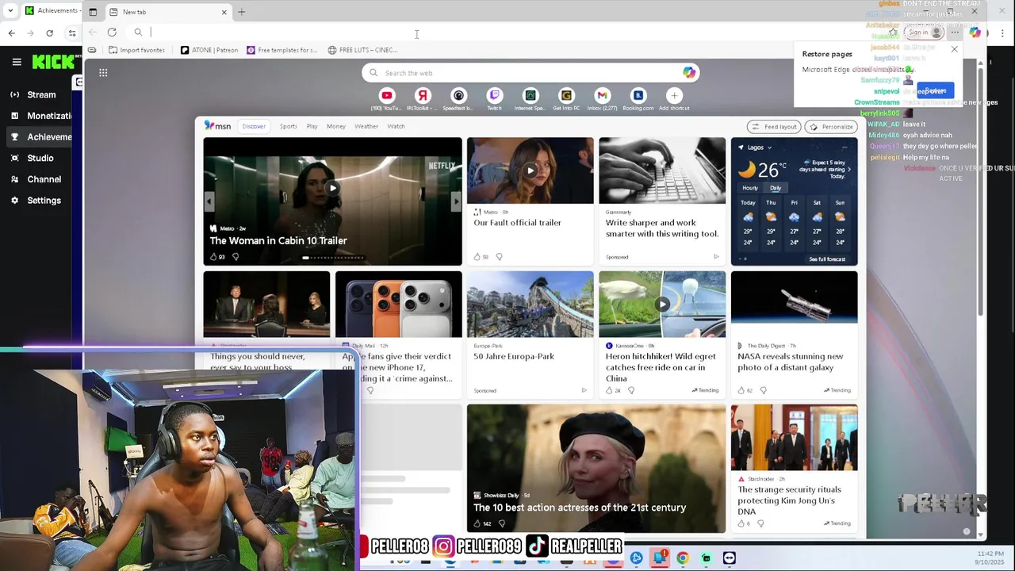Viewport: 1015px width, 571px height.
Task: Like The Woman in Cabin 10 Trailer story
Action: (213, 257)
